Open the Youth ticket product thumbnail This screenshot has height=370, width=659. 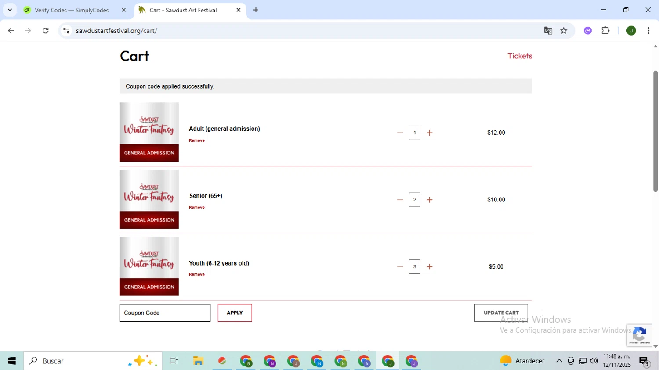pos(149,266)
